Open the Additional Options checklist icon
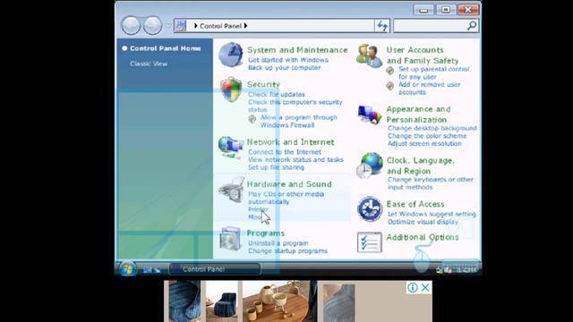The image size is (573, 322). coord(370,242)
